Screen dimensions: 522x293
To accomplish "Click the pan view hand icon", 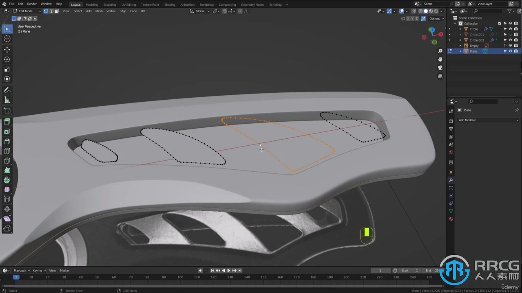I will point(440,59).
